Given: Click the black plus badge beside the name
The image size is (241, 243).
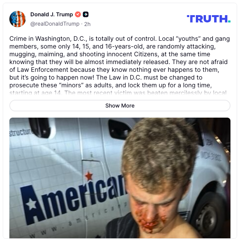Looking at the screenshot, I should [86, 14].
